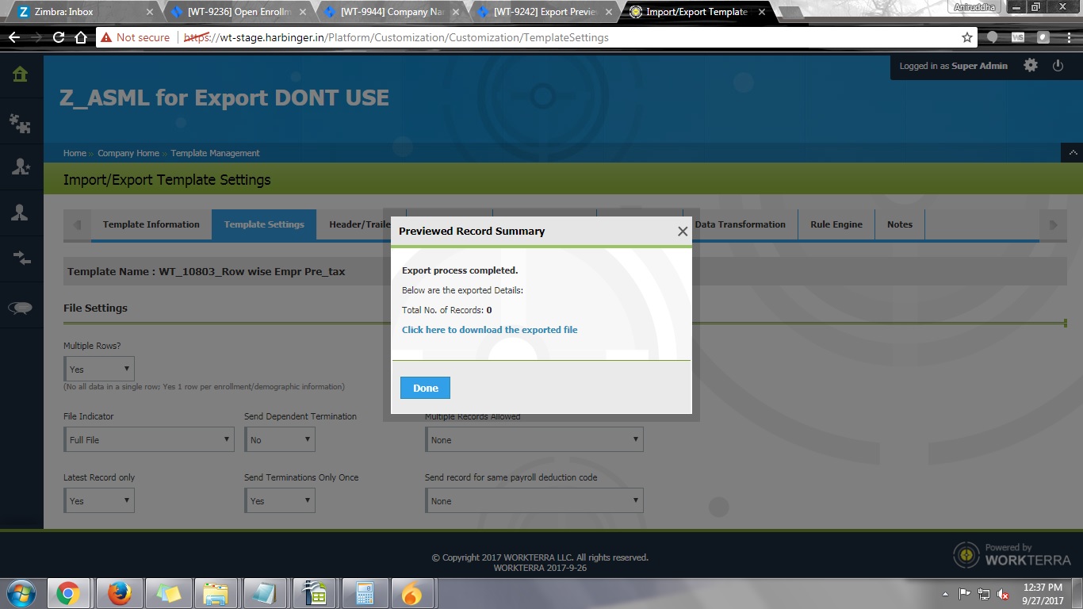Switch to Zimbra: Inbox browser tab
Image resolution: width=1083 pixels, height=609 pixels.
coord(84,12)
